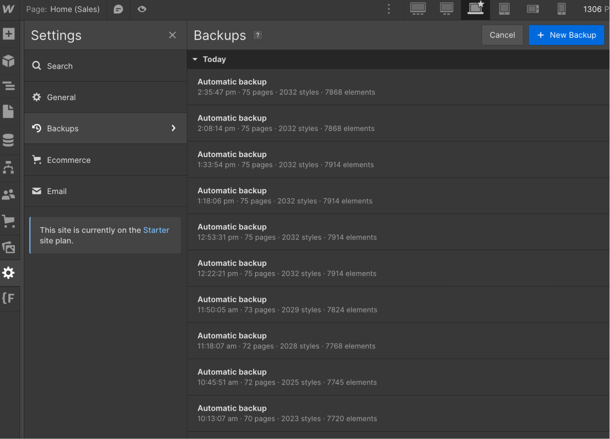Open the breakpoints three-dot menu

click(389, 9)
